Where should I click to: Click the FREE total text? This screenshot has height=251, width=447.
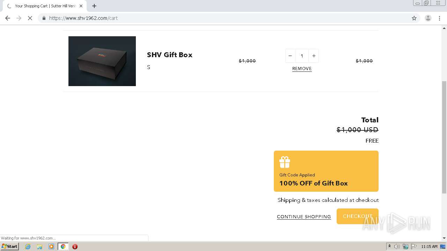pos(372,141)
